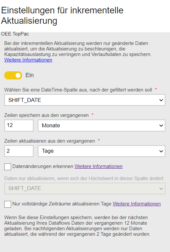The image size is (170, 252).
Task: Click the label 'Wählen Sie eine DateTime-Spalte aus'
Action: pyautogui.click(x=46, y=90)
